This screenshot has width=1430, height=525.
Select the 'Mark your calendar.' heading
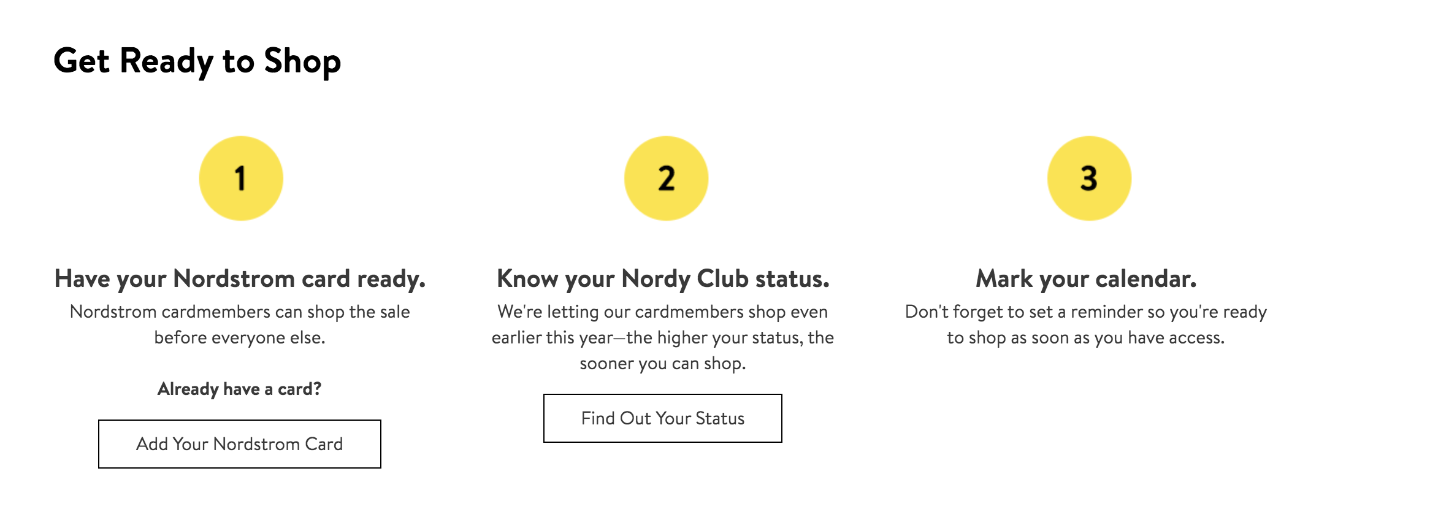tap(1086, 279)
